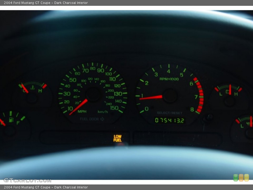Click the km/h label on speedometer
The width and height of the screenshot is (253, 190).
pos(103,112)
